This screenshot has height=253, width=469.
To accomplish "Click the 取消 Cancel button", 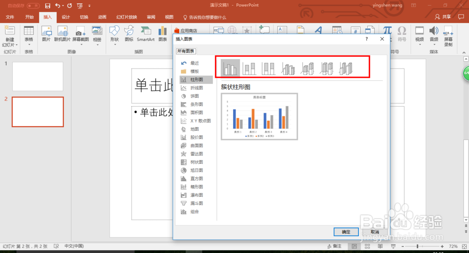I will pos(375,232).
